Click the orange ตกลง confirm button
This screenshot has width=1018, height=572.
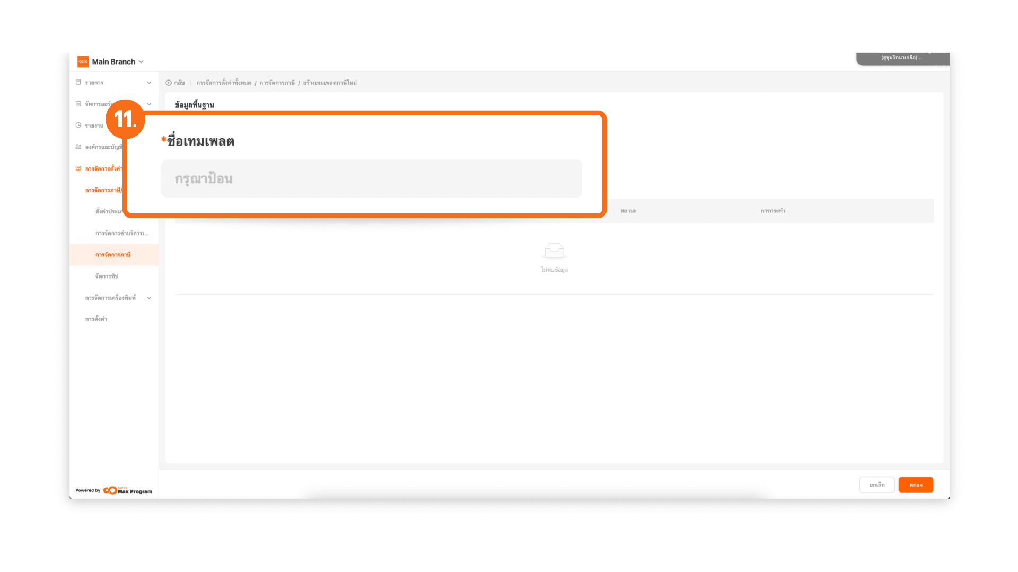(x=916, y=485)
